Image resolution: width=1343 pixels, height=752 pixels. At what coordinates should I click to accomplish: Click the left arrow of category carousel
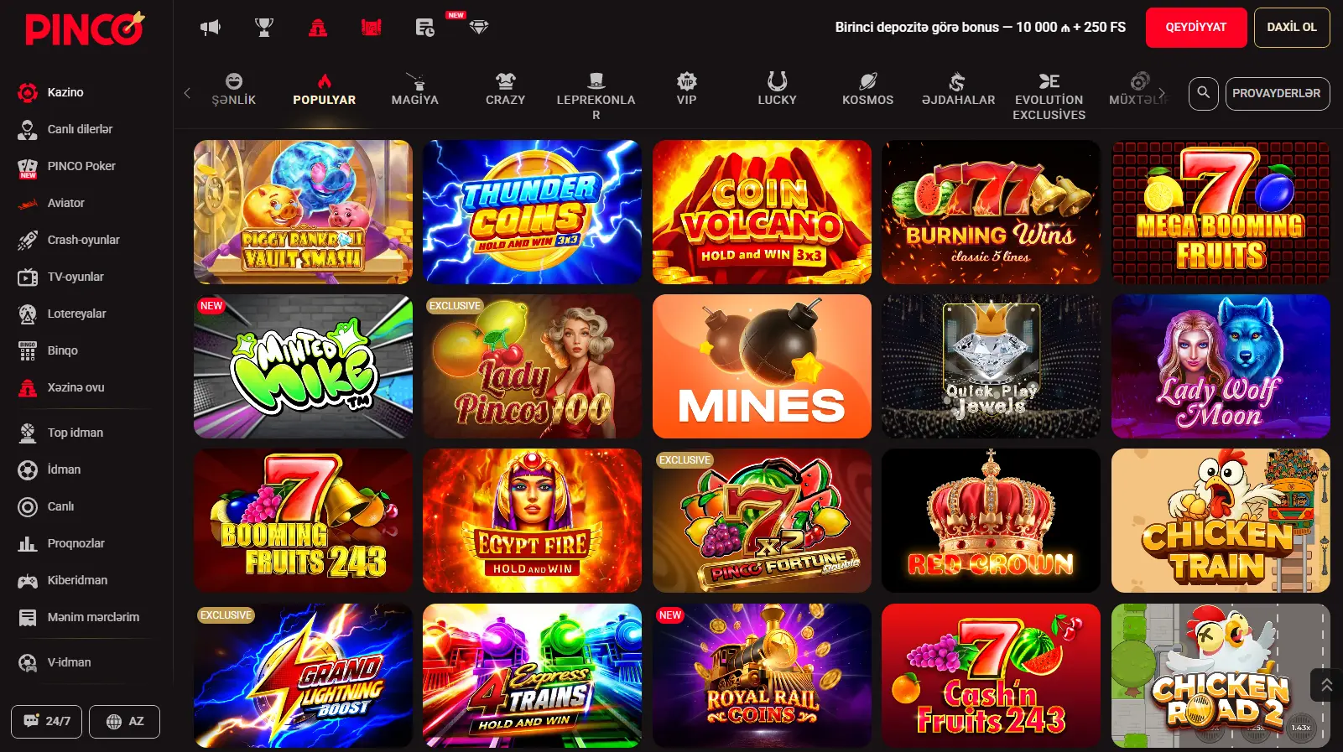click(187, 93)
